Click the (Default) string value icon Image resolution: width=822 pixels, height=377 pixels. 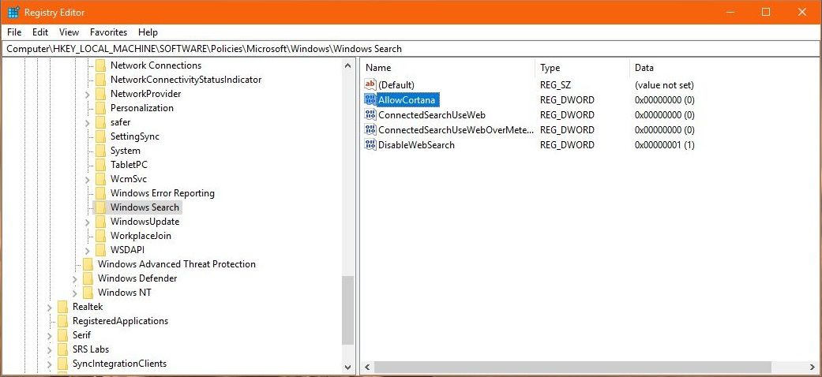point(370,85)
